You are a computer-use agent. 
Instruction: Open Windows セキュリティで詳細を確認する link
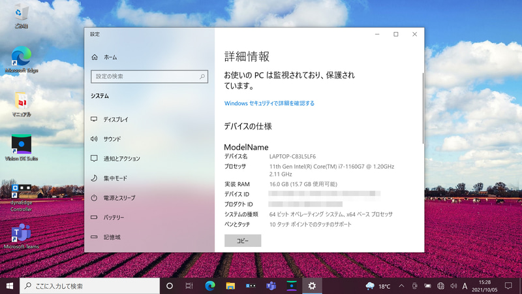[269, 103]
